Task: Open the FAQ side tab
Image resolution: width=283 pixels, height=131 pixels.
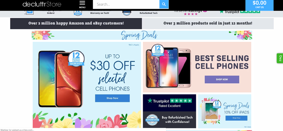Action: tap(280, 58)
